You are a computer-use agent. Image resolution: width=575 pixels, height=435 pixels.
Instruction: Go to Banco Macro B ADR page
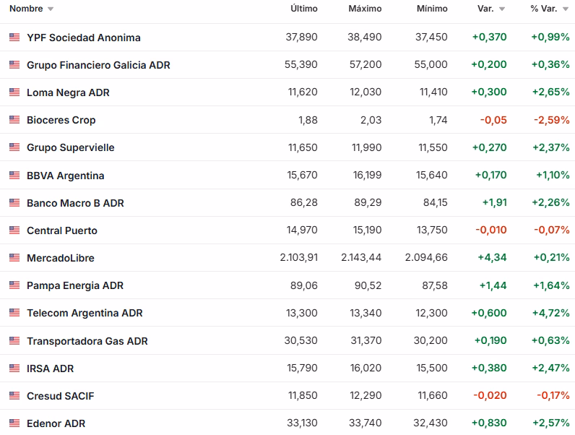pos(75,203)
